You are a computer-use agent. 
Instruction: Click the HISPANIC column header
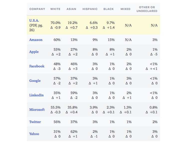pos(90,9)
